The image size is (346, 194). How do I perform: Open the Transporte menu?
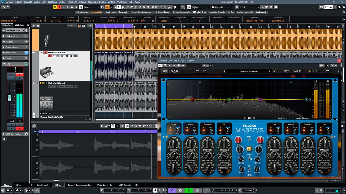point(72,2)
